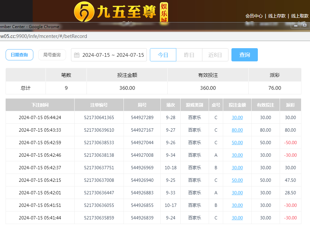
Task: Open 线上取款 withdrawal page
Action: pyautogui.click(x=300, y=16)
